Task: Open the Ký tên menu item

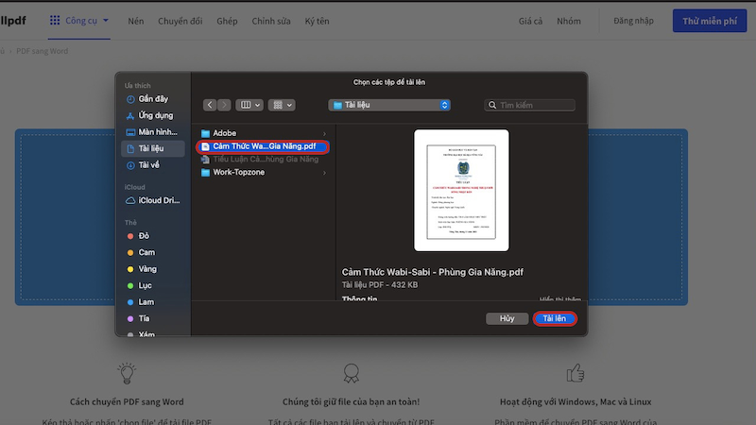Action: 317,21
